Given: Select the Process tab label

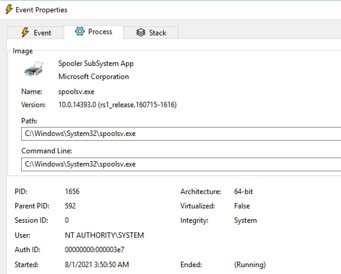Looking at the screenshot, I should coord(100,32).
